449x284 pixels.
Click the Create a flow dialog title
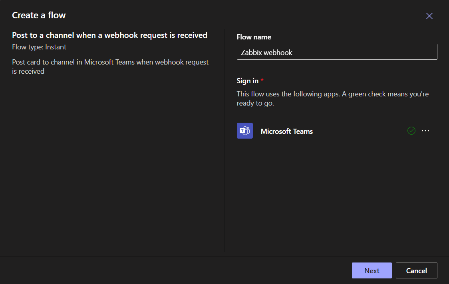click(39, 16)
